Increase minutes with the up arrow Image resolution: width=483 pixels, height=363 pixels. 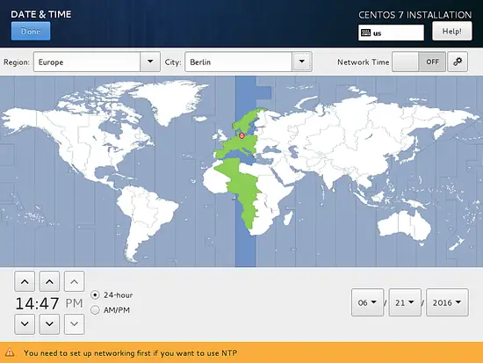coord(49,281)
